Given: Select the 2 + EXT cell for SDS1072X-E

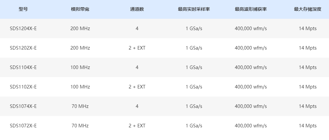Looking at the screenshot, I should pyautogui.click(x=137, y=126).
